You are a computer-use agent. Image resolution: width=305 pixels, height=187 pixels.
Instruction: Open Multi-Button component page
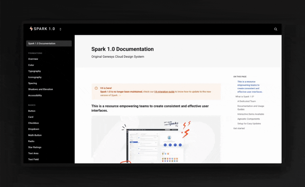tap(35, 135)
